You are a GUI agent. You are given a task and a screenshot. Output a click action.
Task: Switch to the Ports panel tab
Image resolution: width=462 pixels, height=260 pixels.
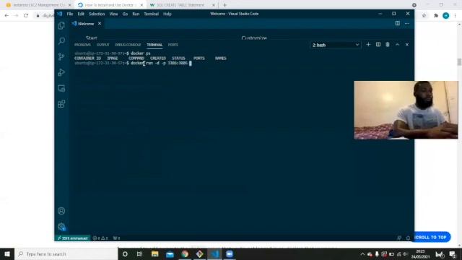click(173, 45)
